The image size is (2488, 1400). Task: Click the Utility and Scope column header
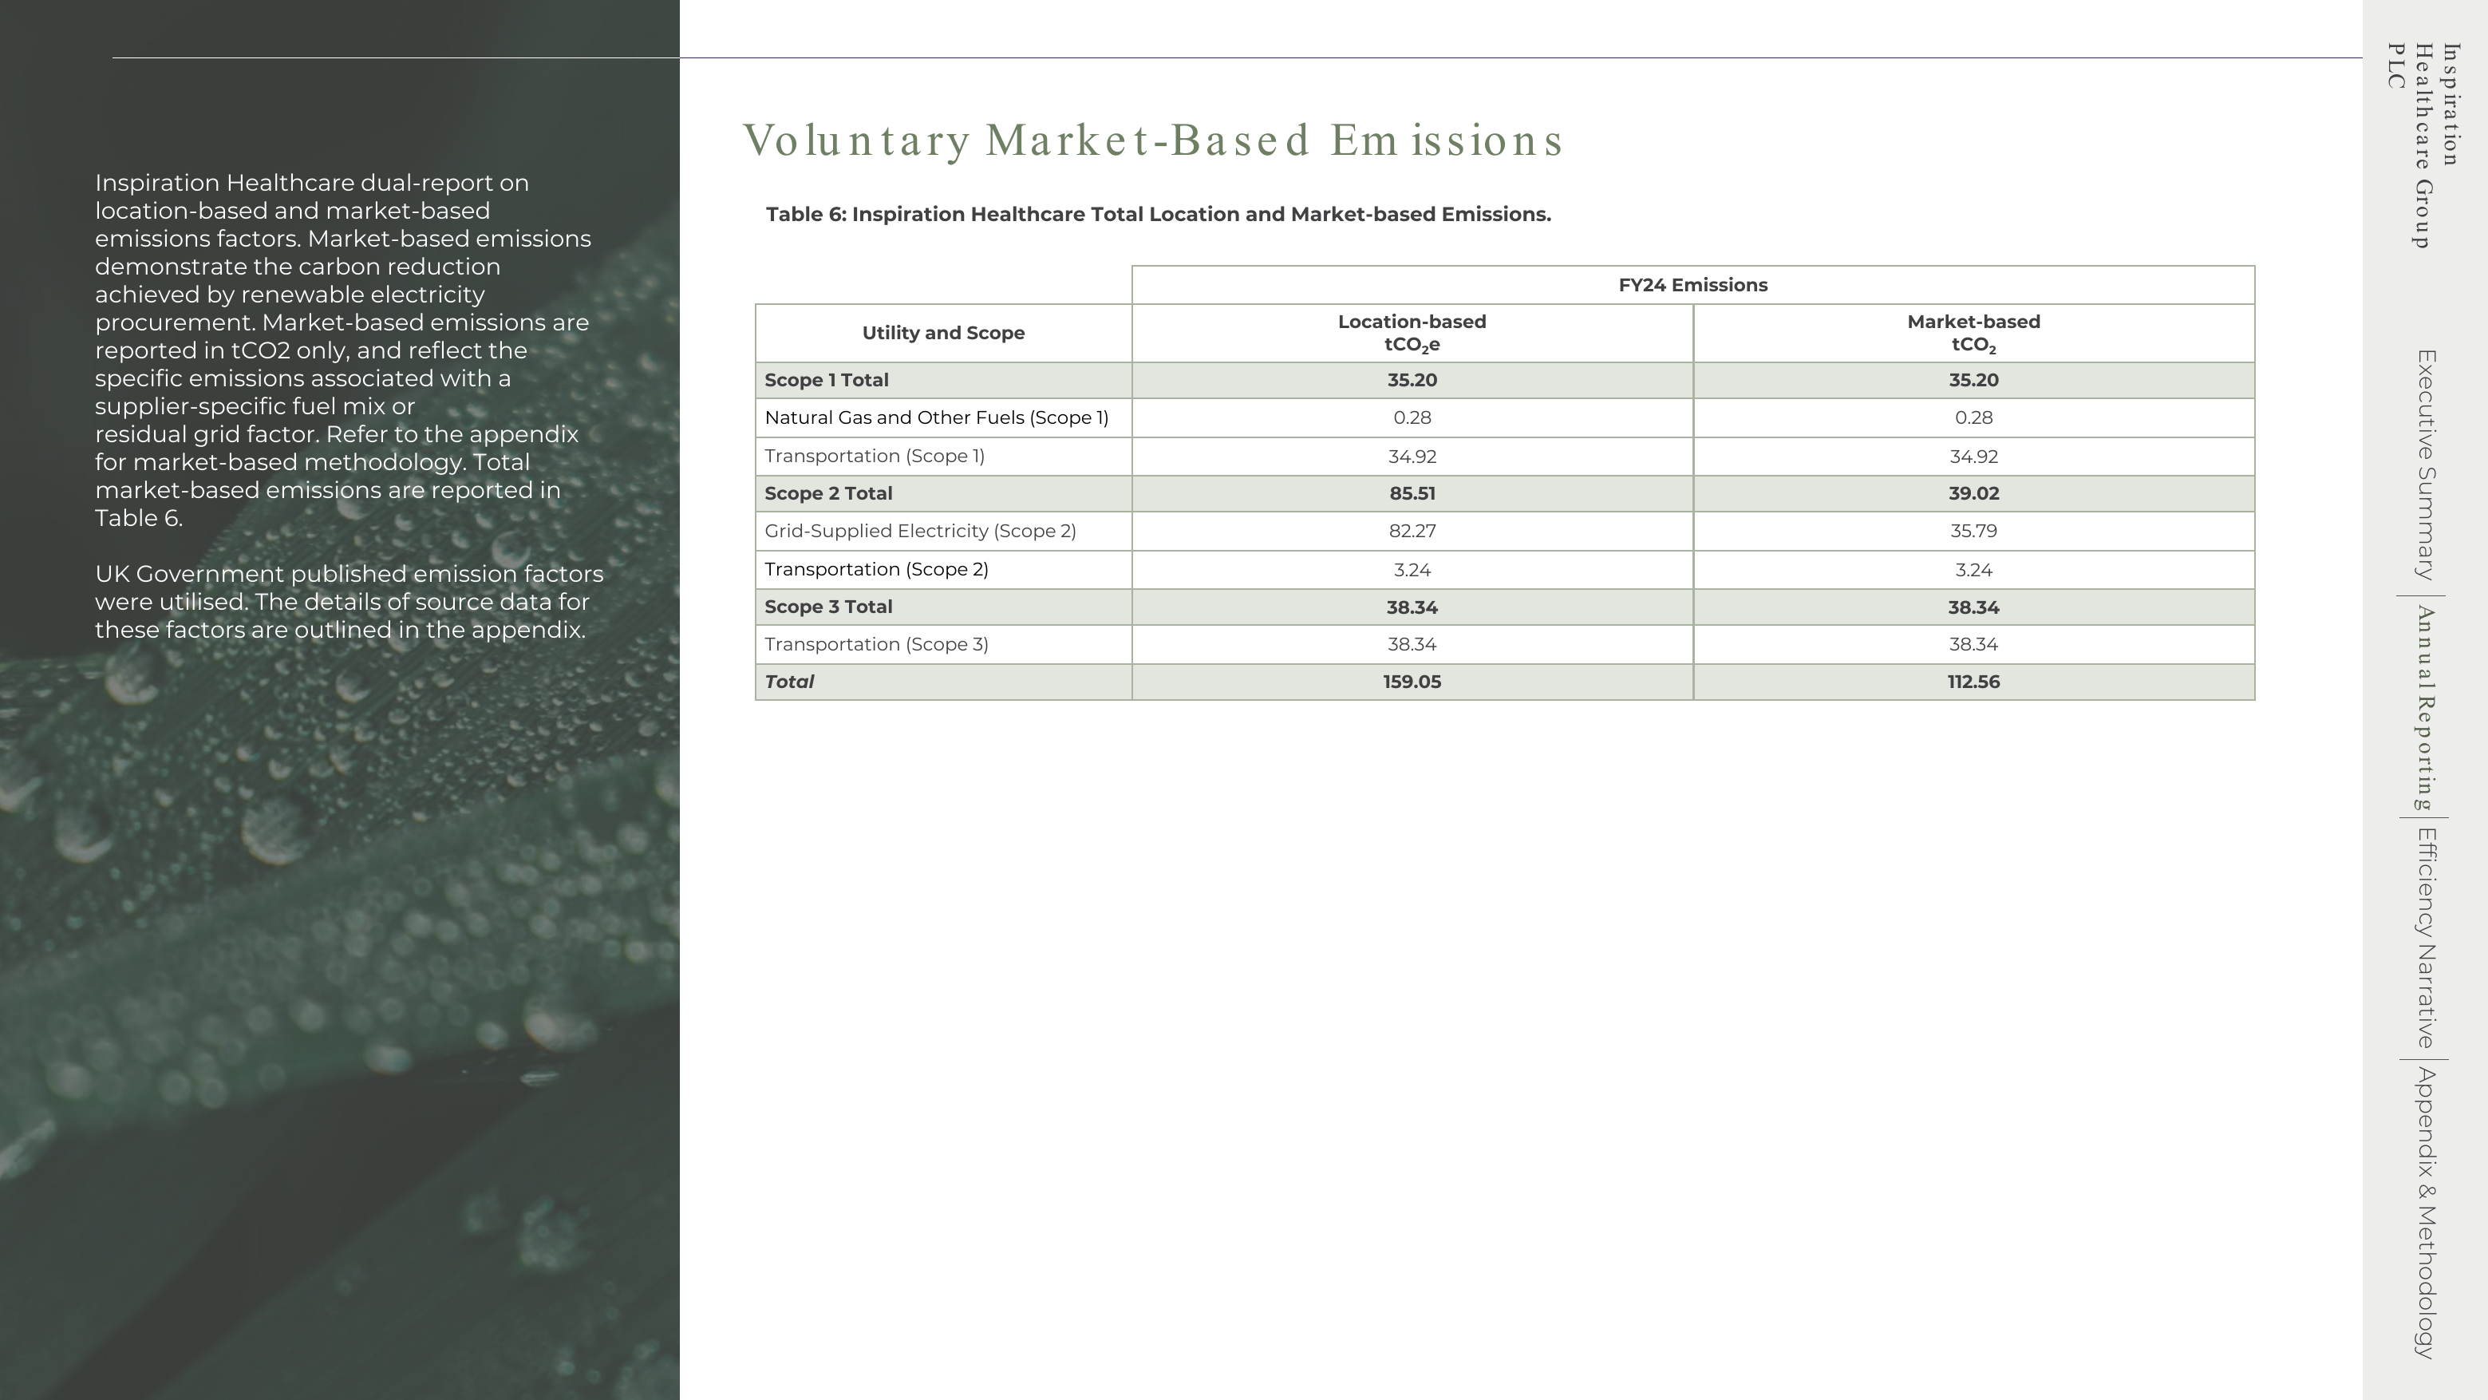(x=942, y=334)
